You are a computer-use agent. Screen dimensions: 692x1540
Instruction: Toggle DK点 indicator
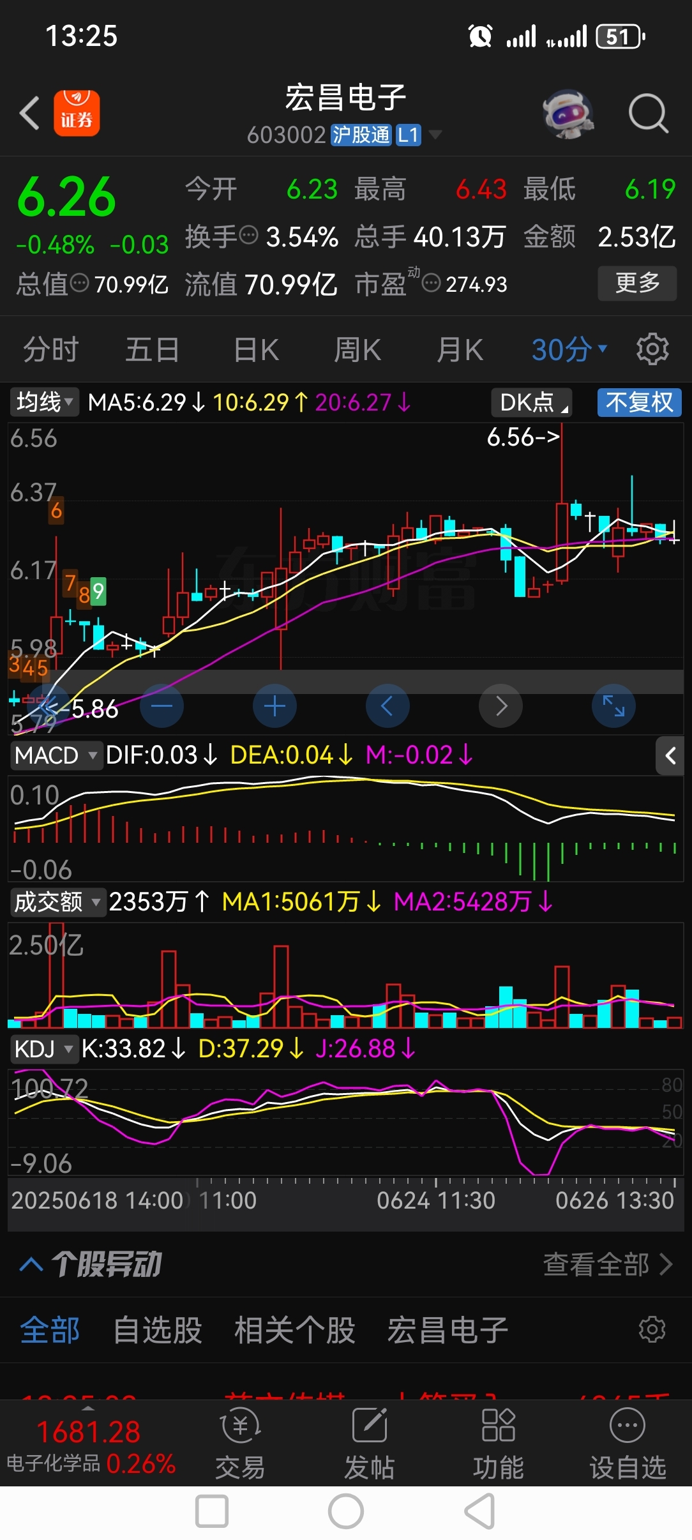point(531,402)
